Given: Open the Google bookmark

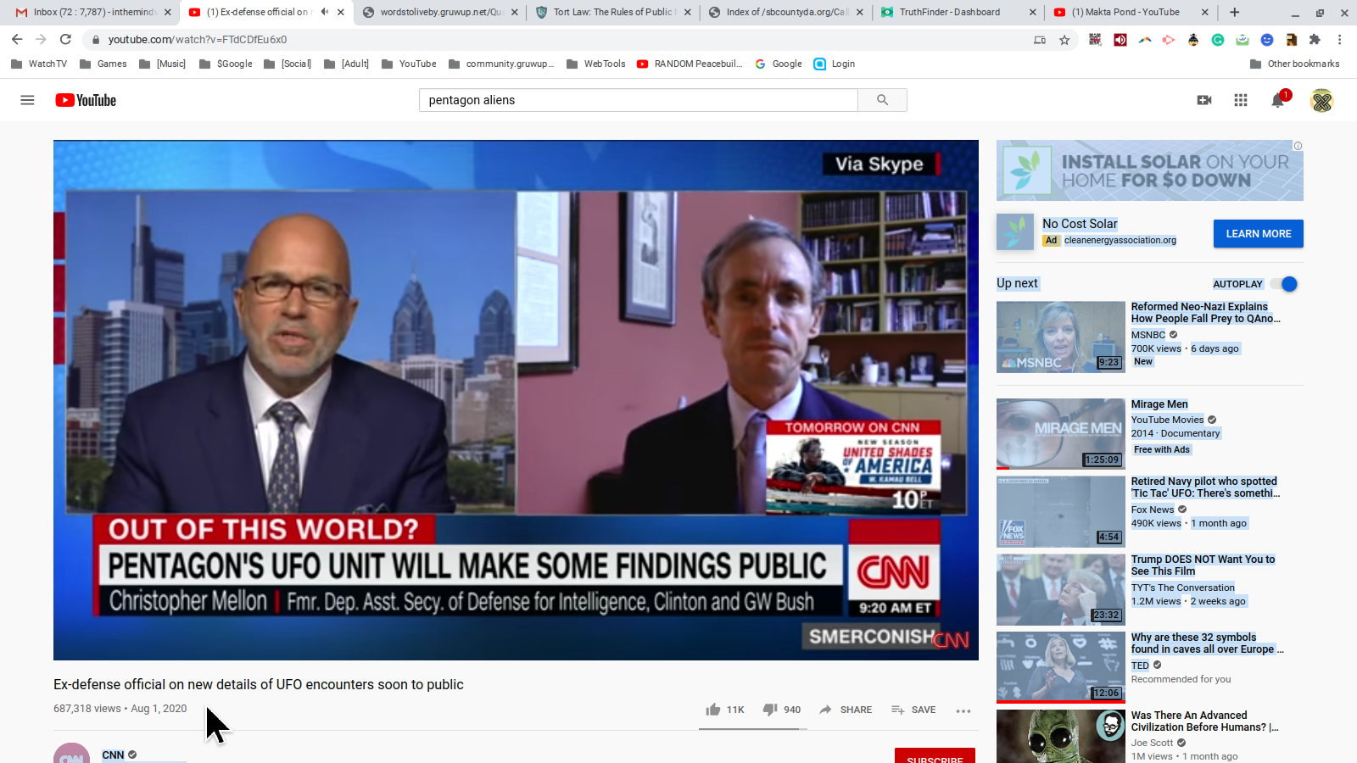Looking at the screenshot, I should coord(779,64).
